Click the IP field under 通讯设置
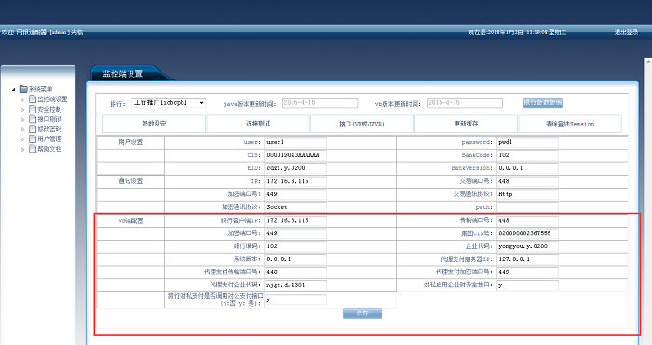652x345 pixels. [295, 181]
